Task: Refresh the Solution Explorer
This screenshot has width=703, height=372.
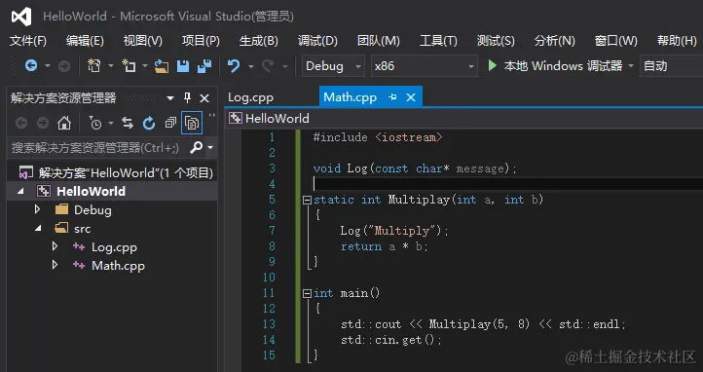Action: (149, 123)
